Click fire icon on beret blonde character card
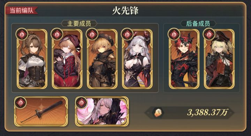This screenshot has height=136, width=251. 92,35
